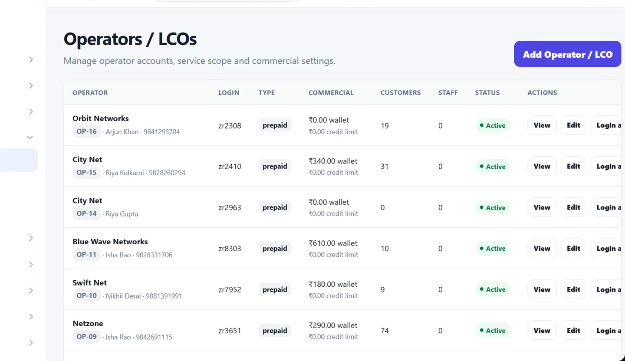View the Swift Net operator
625x361 pixels.
[542, 289]
